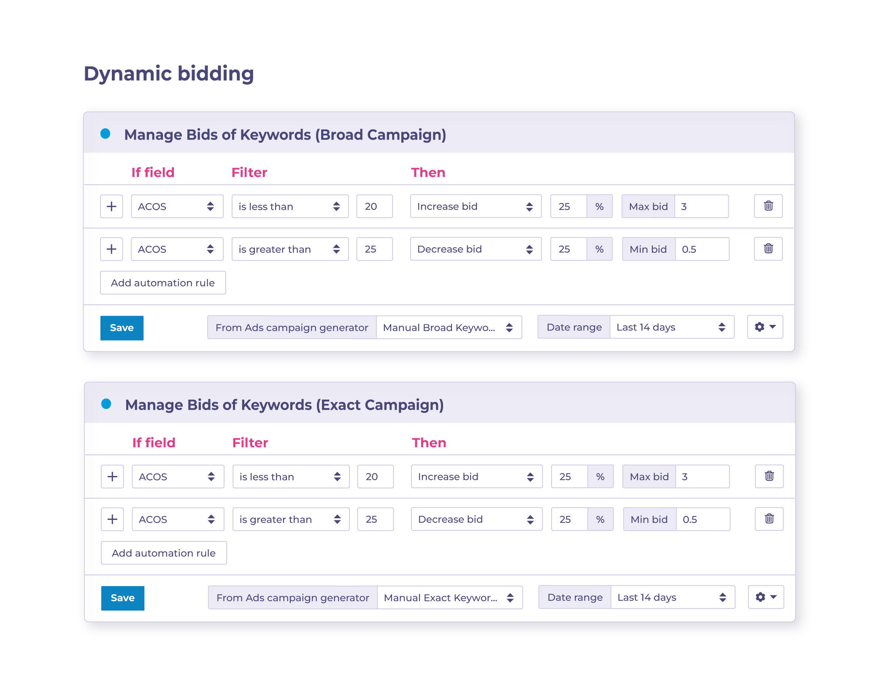The image size is (879, 684).
Task: Open 'Last 14 days' dropdown in Exact Campaign
Action: tap(673, 597)
